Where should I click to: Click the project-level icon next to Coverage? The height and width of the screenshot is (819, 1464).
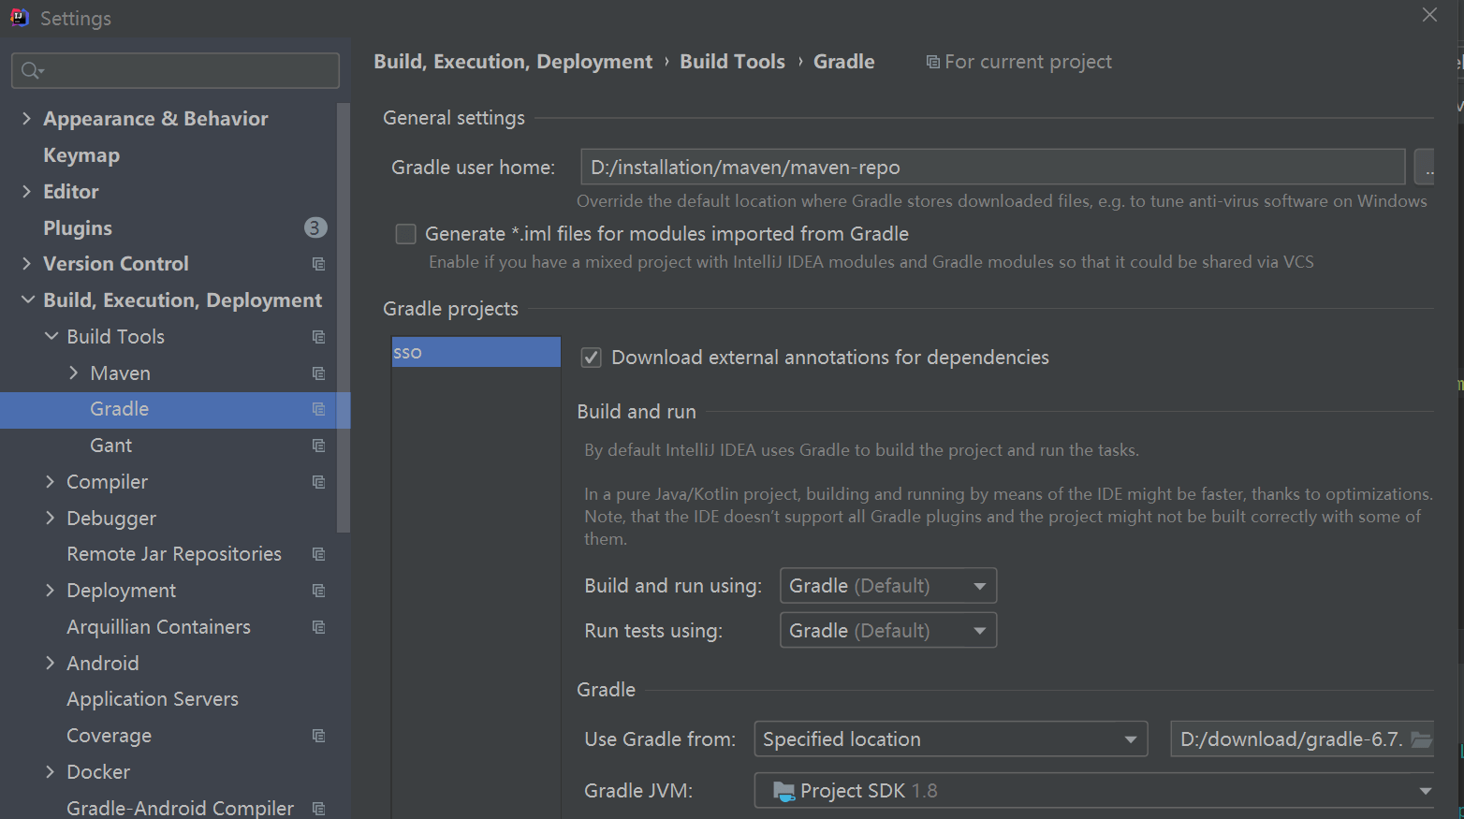coord(318,736)
